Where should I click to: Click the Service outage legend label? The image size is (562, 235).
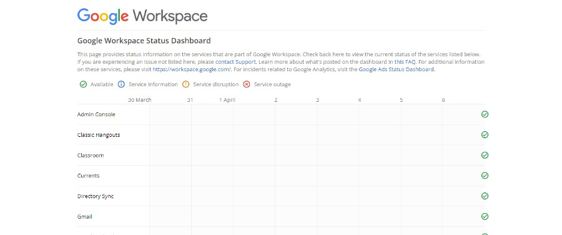point(272,84)
